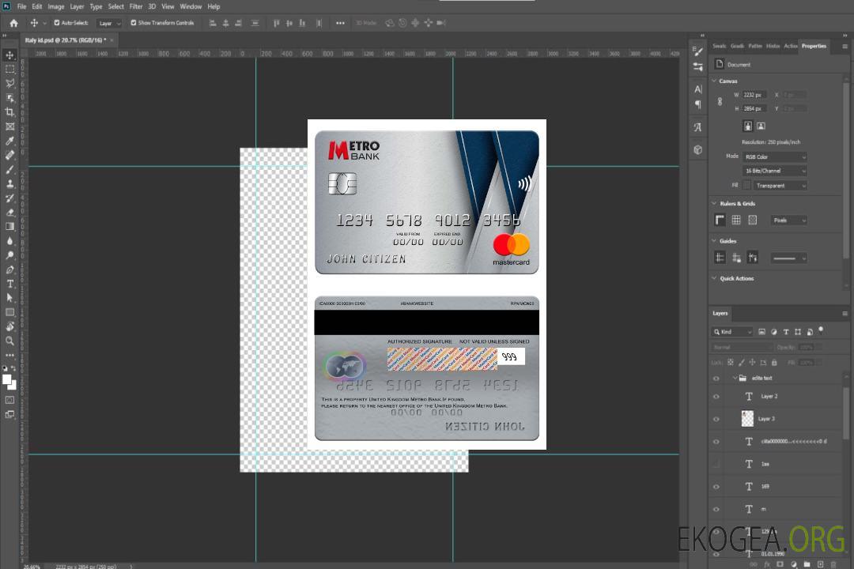Select the Horizontal Type tool
This screenshot has height=569, width=854.
(x=9, y=284)
